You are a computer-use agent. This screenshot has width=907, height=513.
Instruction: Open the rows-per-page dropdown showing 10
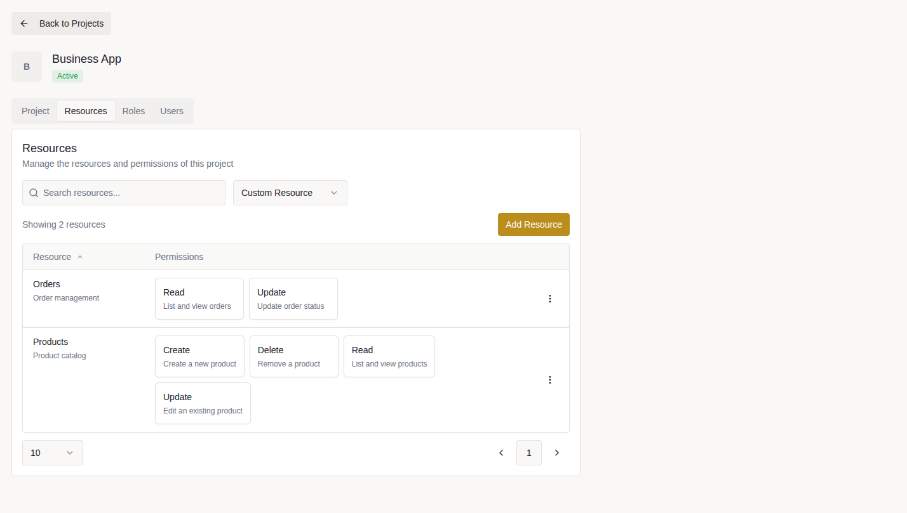(53, 453)
